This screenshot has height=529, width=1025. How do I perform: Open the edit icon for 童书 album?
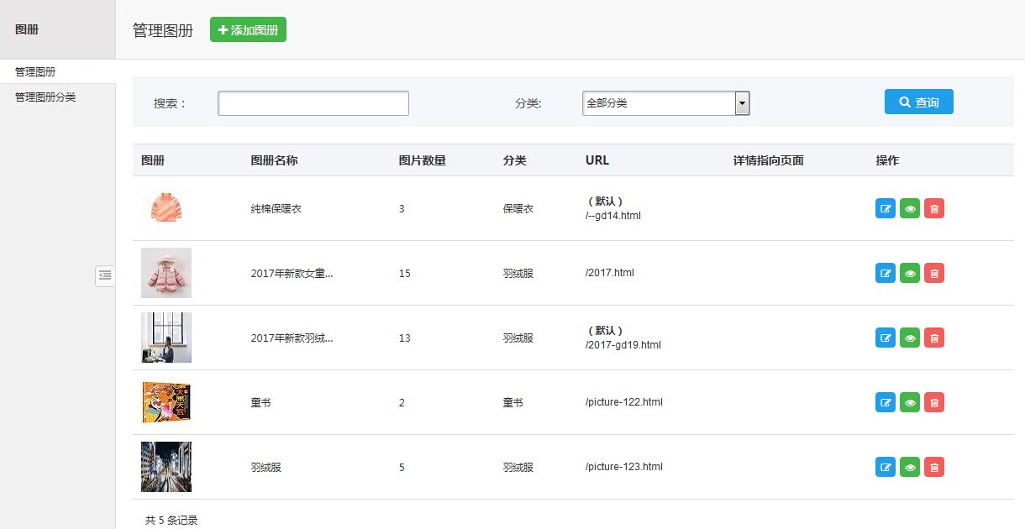[x=885, y=402]
